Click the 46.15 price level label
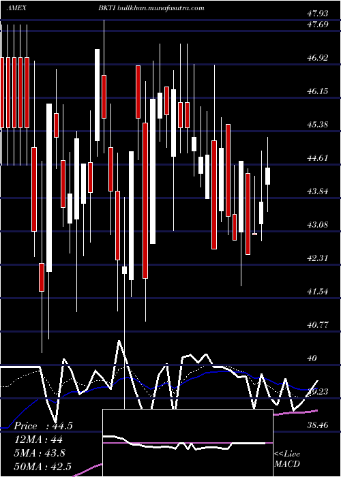Screen dimensions: 341x477 (x=318, y=91)
